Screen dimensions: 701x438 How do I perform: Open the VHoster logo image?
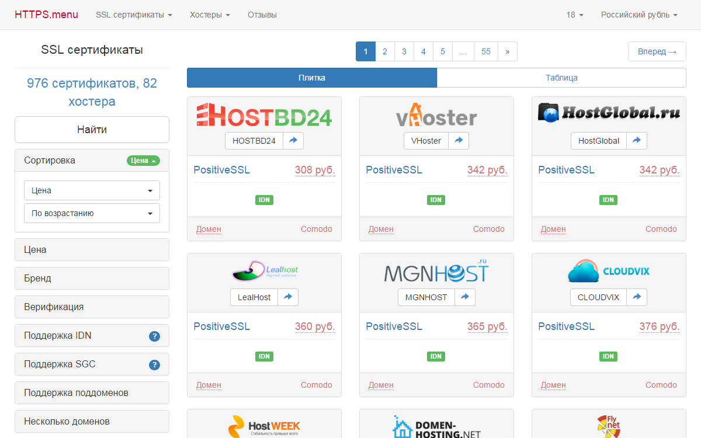coord(436,115)
